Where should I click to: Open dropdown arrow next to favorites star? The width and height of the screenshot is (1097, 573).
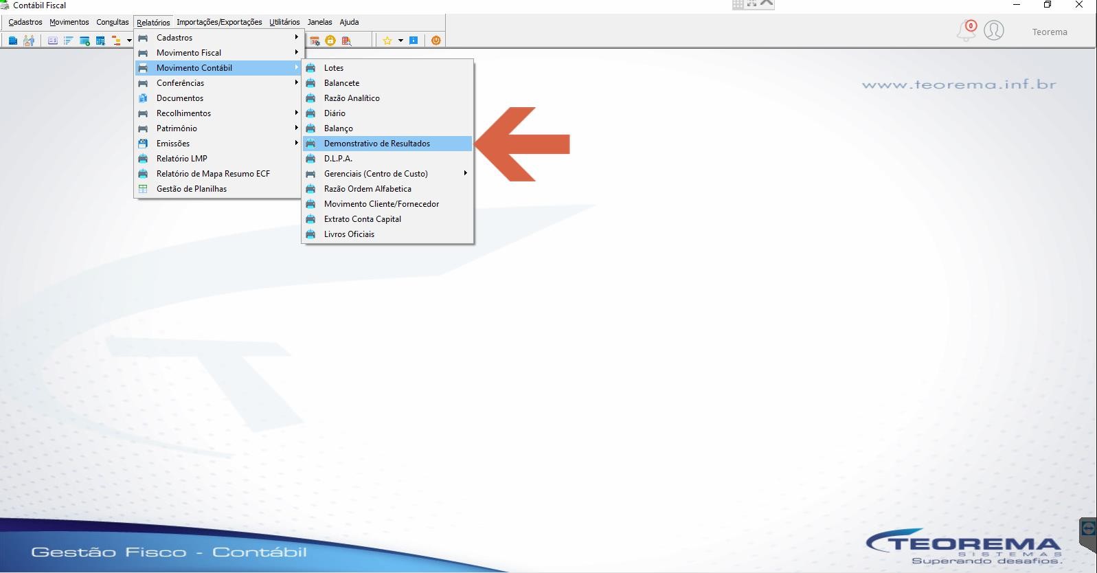400,41
